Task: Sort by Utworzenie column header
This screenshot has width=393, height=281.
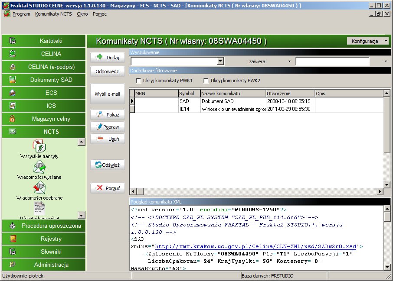Action: click(290, 94)
